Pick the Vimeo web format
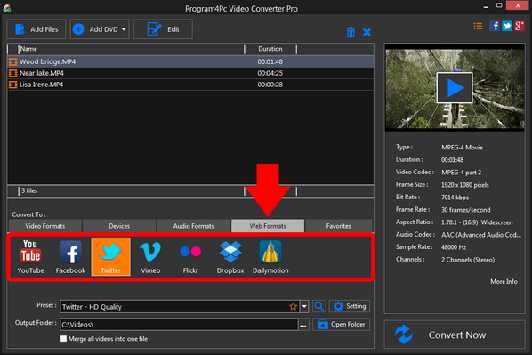 pos(150,256)
